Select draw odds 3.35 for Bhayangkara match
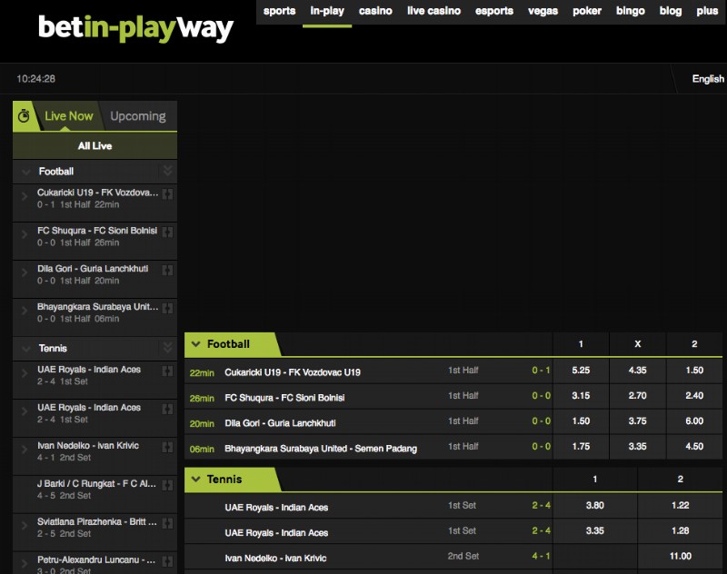 tap(638, 447)
